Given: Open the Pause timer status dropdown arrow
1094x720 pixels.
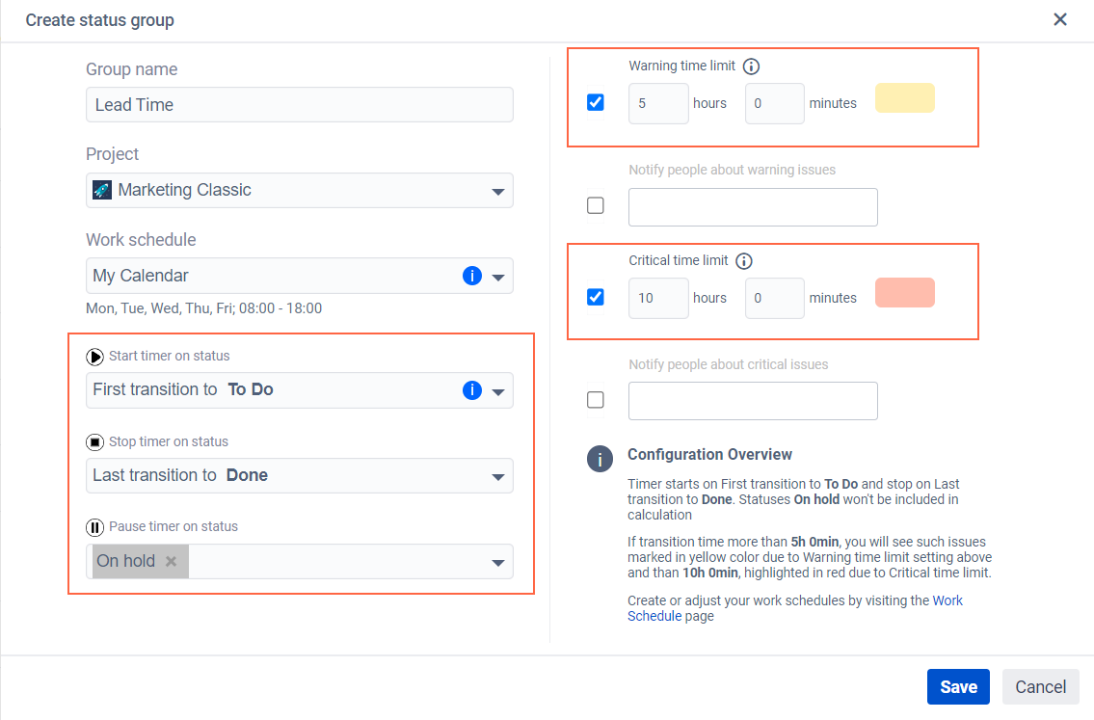Looking at the screenshot, I should tap(497, 562).
